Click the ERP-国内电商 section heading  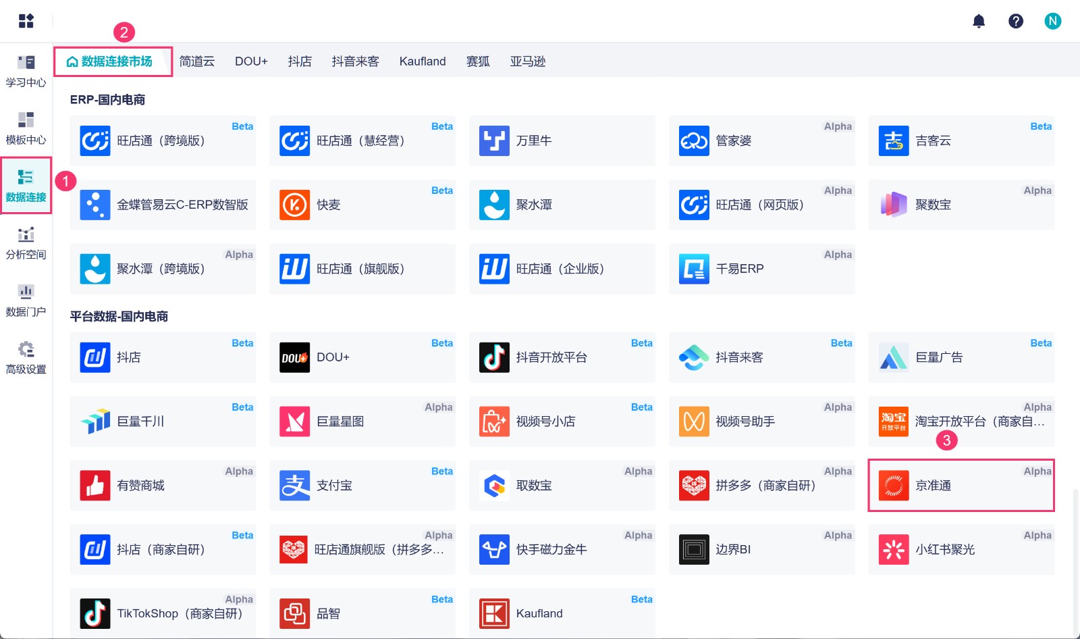tap(107, 100)
